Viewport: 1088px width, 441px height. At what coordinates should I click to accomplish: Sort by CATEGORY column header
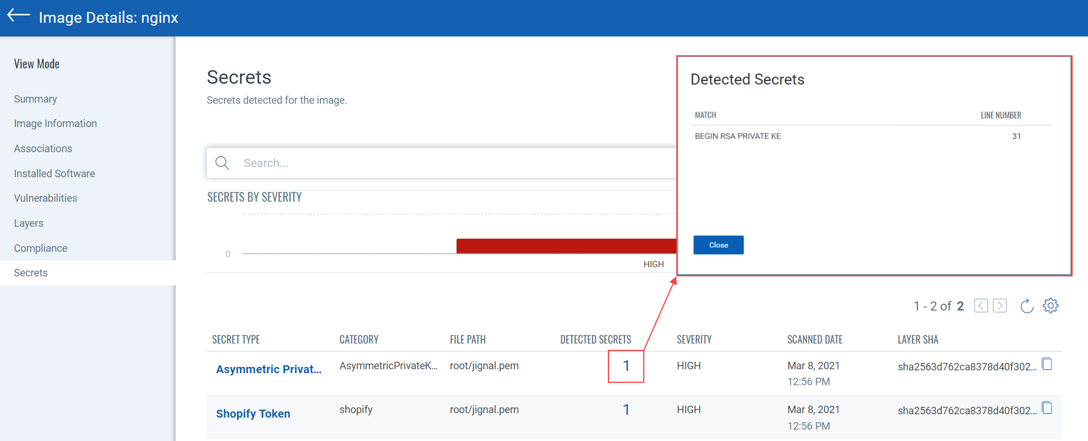(359, 340)
